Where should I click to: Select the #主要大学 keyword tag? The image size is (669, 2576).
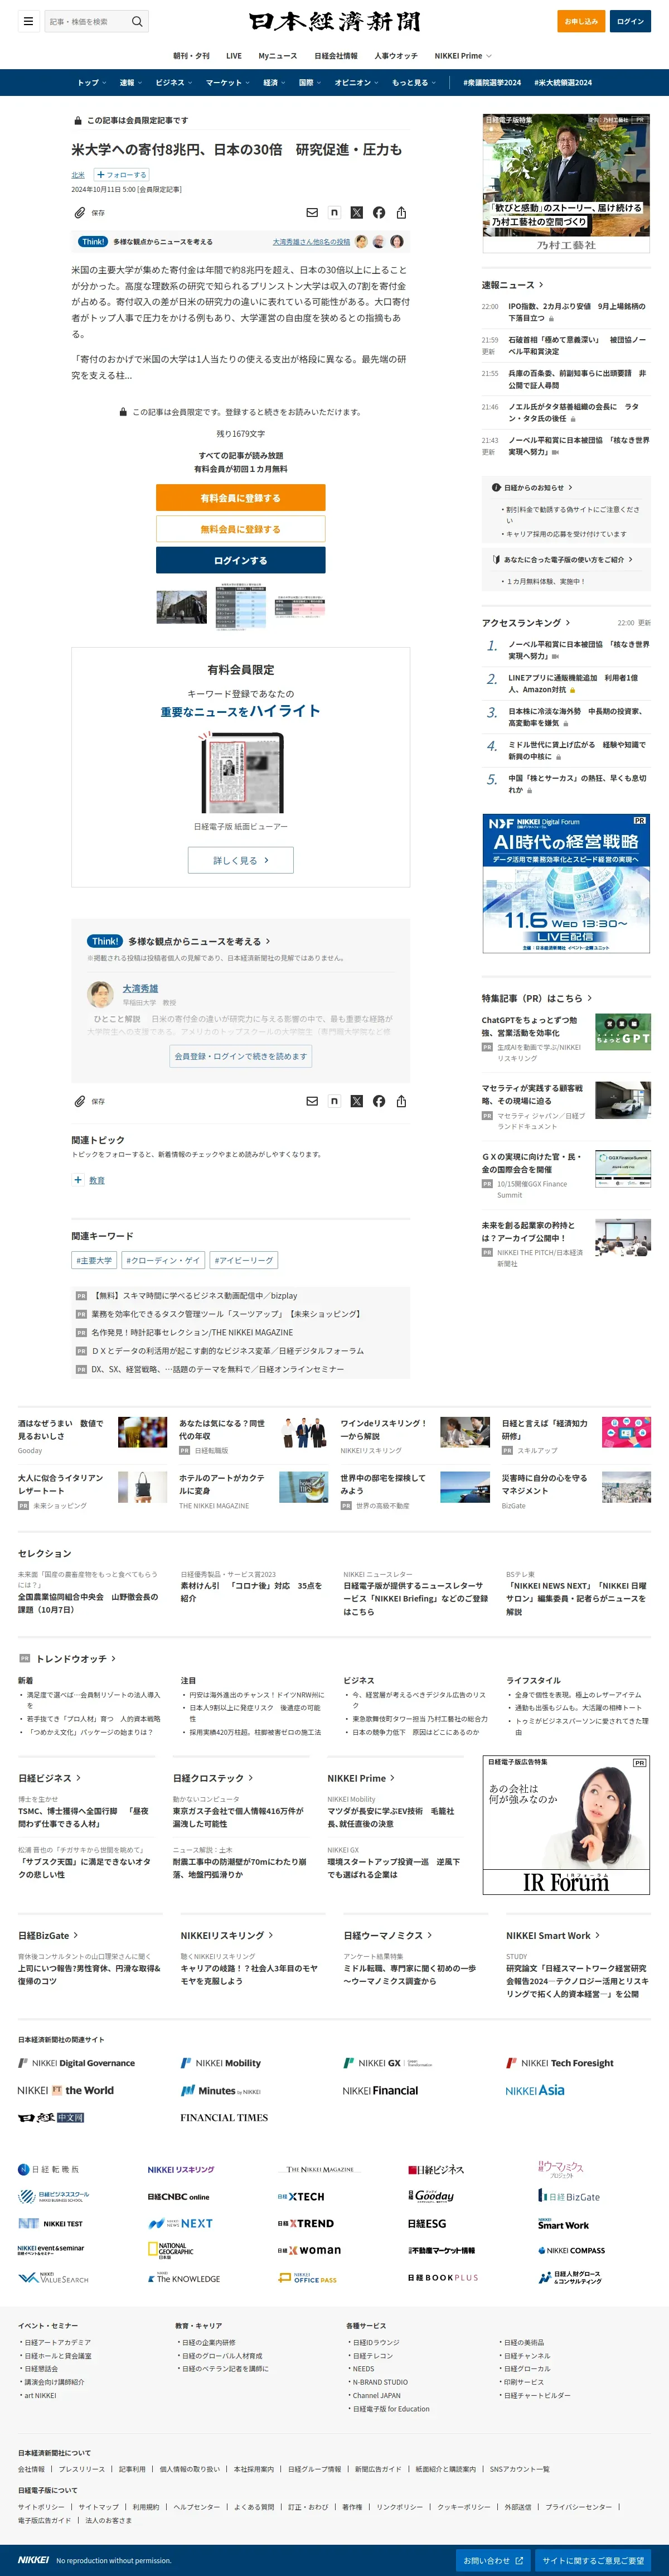pos(94,1260)
